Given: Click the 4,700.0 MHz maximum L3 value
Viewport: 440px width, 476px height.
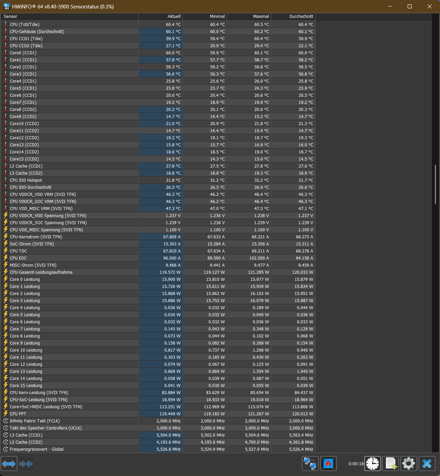Looking at the screenshot, I should (x=257, y=442).
